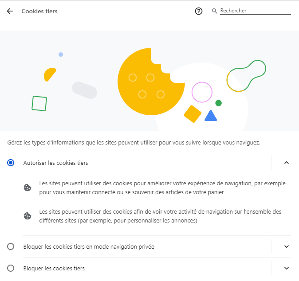Screen dimensions: 299x281
Task: Expand the private navigation blocking option details
Action: 287,246
